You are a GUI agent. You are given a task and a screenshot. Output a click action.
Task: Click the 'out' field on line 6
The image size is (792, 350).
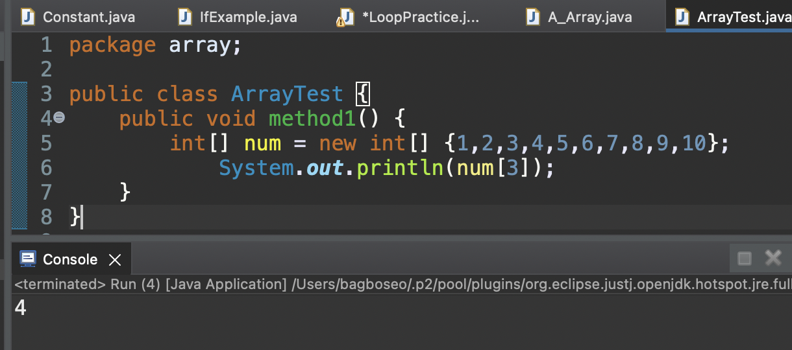pos(324,169)
